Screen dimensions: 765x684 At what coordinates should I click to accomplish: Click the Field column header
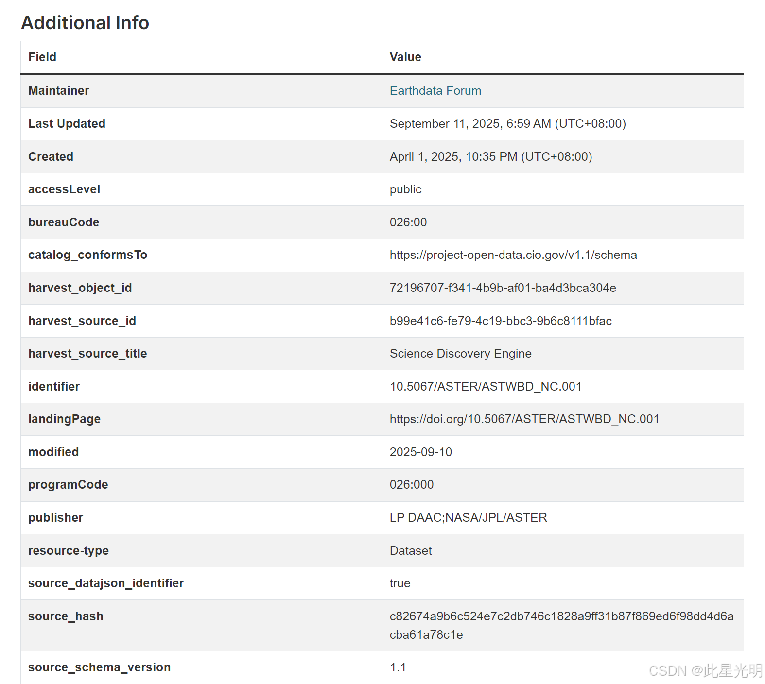point(42,57)
